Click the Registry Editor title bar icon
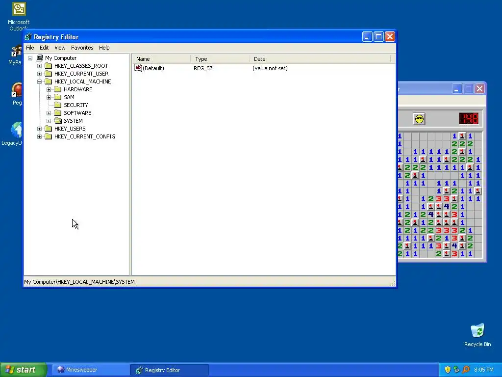Screen dimensions: 502x377 click(x=28, y=37)
